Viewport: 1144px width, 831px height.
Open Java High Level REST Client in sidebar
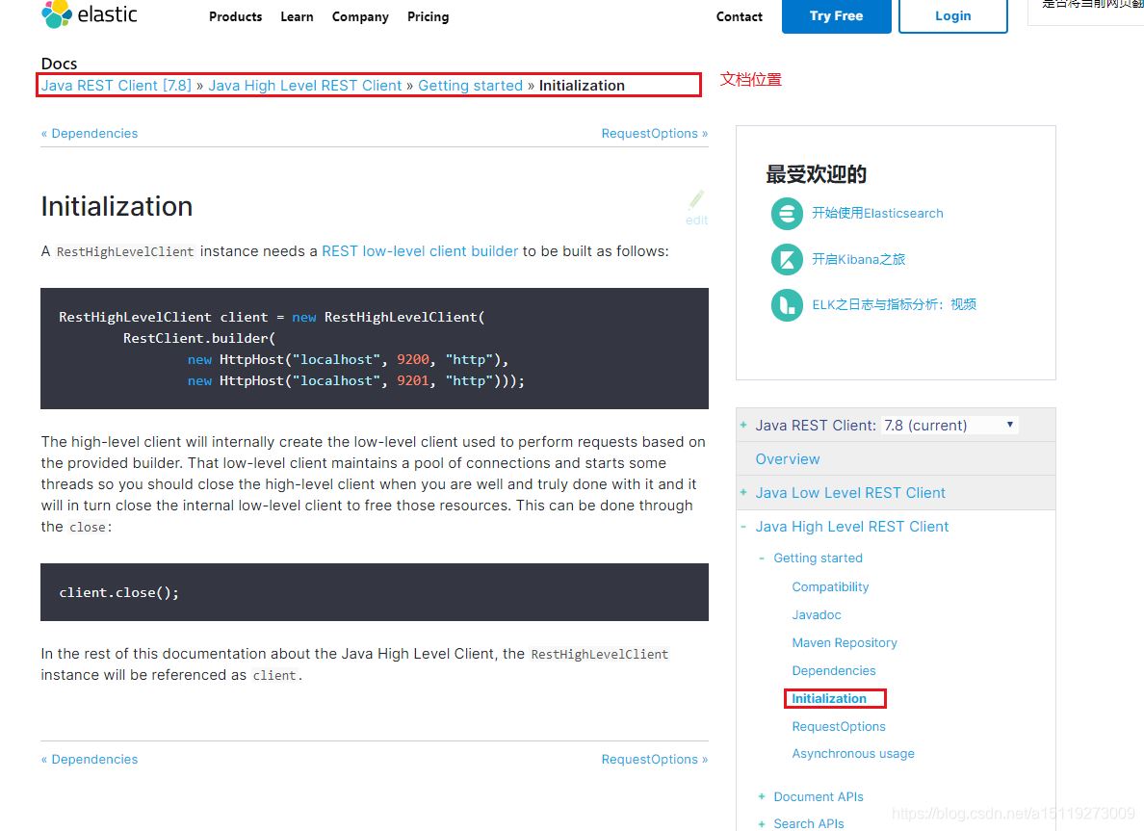pos(852,526)
